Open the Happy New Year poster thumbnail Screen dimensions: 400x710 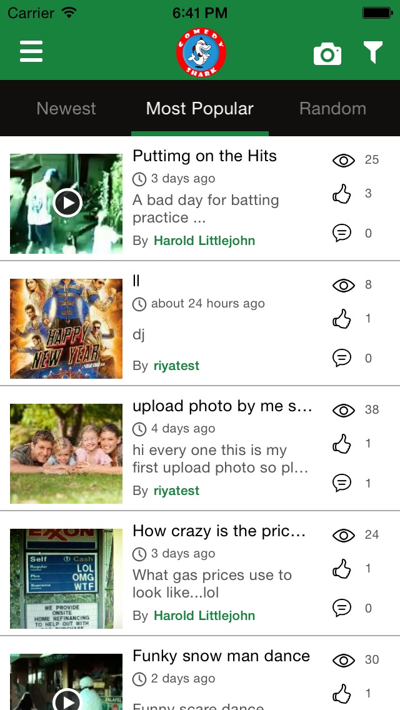click(x=66, y=329)
